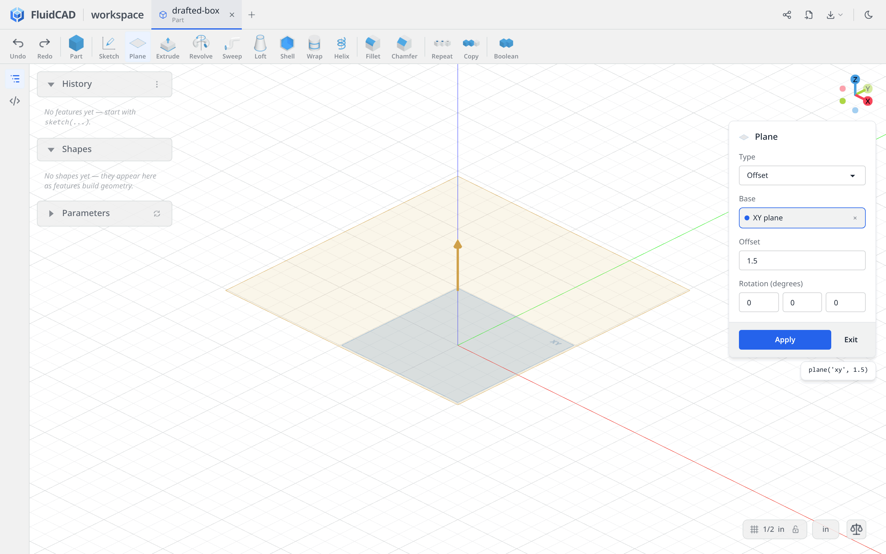Open the Boolean tool
The width and height of the screenshot is (886, 554).
pos(506,47)
